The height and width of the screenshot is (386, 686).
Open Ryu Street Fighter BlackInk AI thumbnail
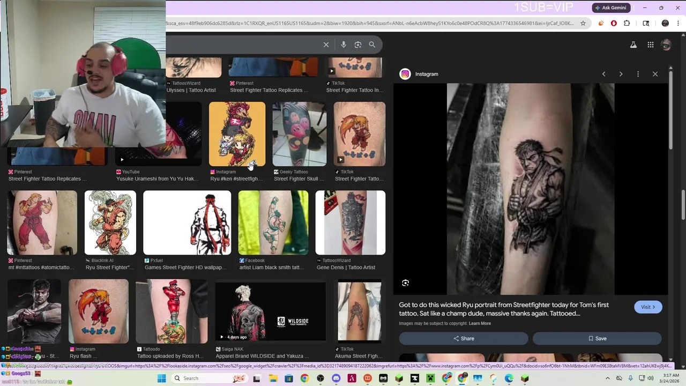tap(110, 222)
